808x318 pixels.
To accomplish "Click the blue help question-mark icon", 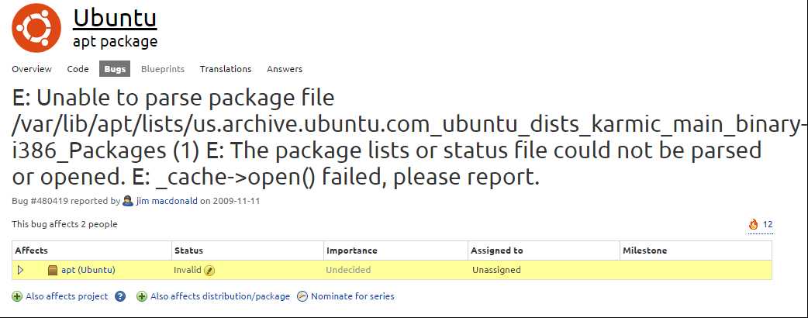I will (x=120, y=296).
